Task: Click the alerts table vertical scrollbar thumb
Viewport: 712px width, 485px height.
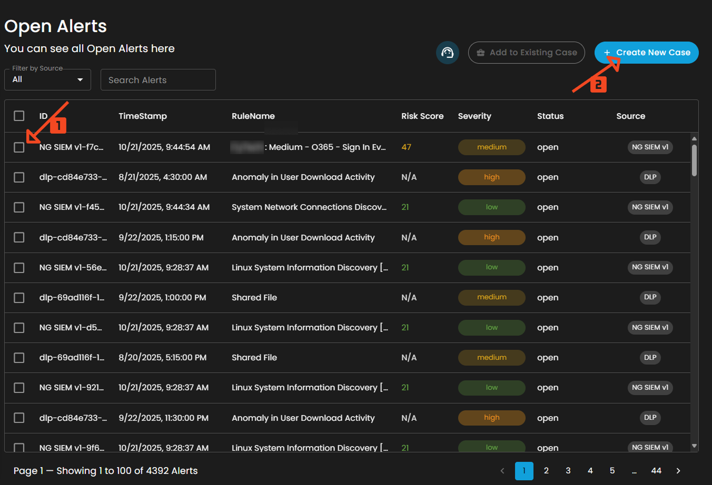Action: pos(694,160)
